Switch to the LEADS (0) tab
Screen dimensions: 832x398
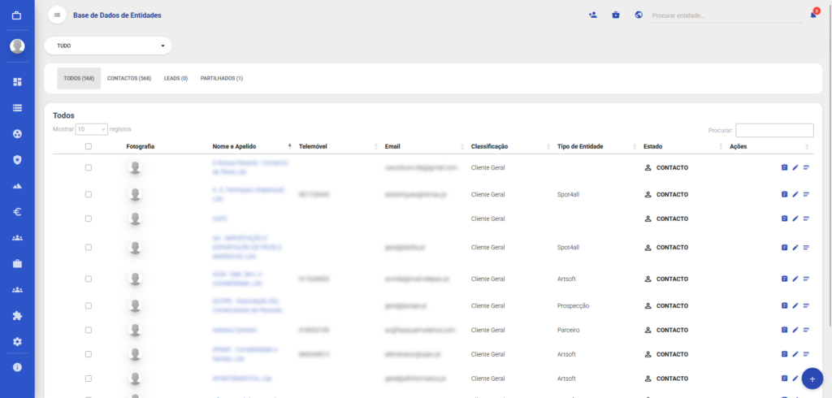coord(175,79)
